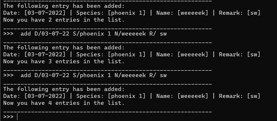This screenshot has height=121, width=277.
Task: Click the Remark [sw] field in first entry
Action: (x=240, y=13)
